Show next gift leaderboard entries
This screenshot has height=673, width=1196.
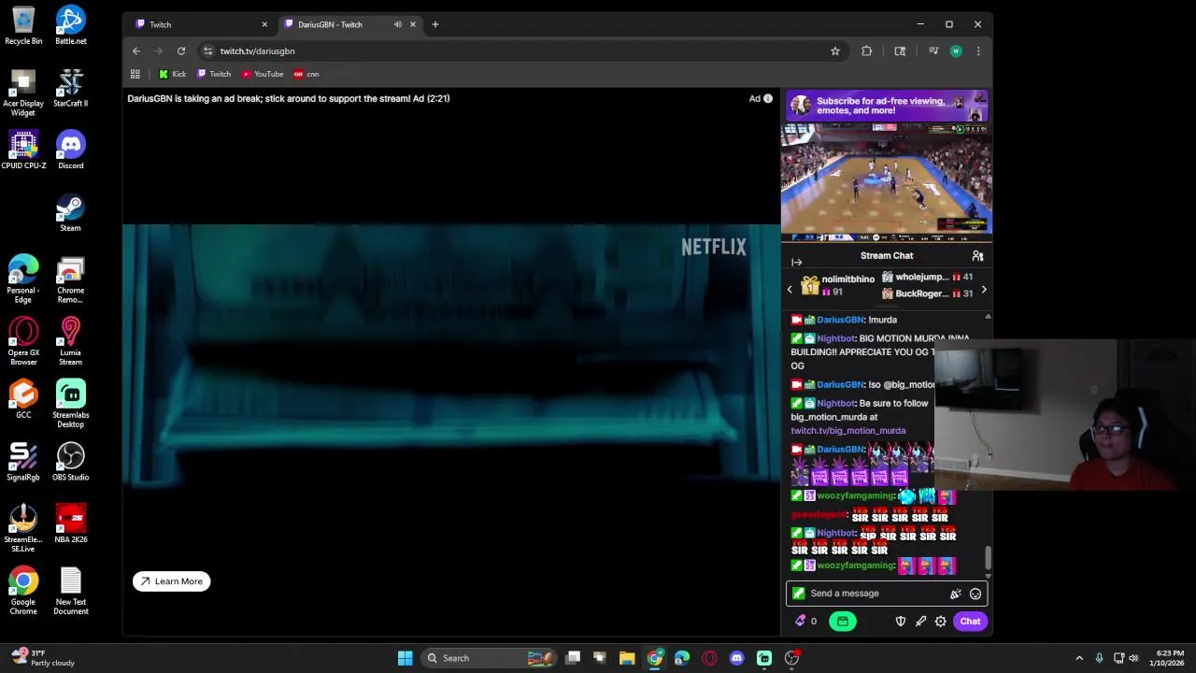[983, 290]
